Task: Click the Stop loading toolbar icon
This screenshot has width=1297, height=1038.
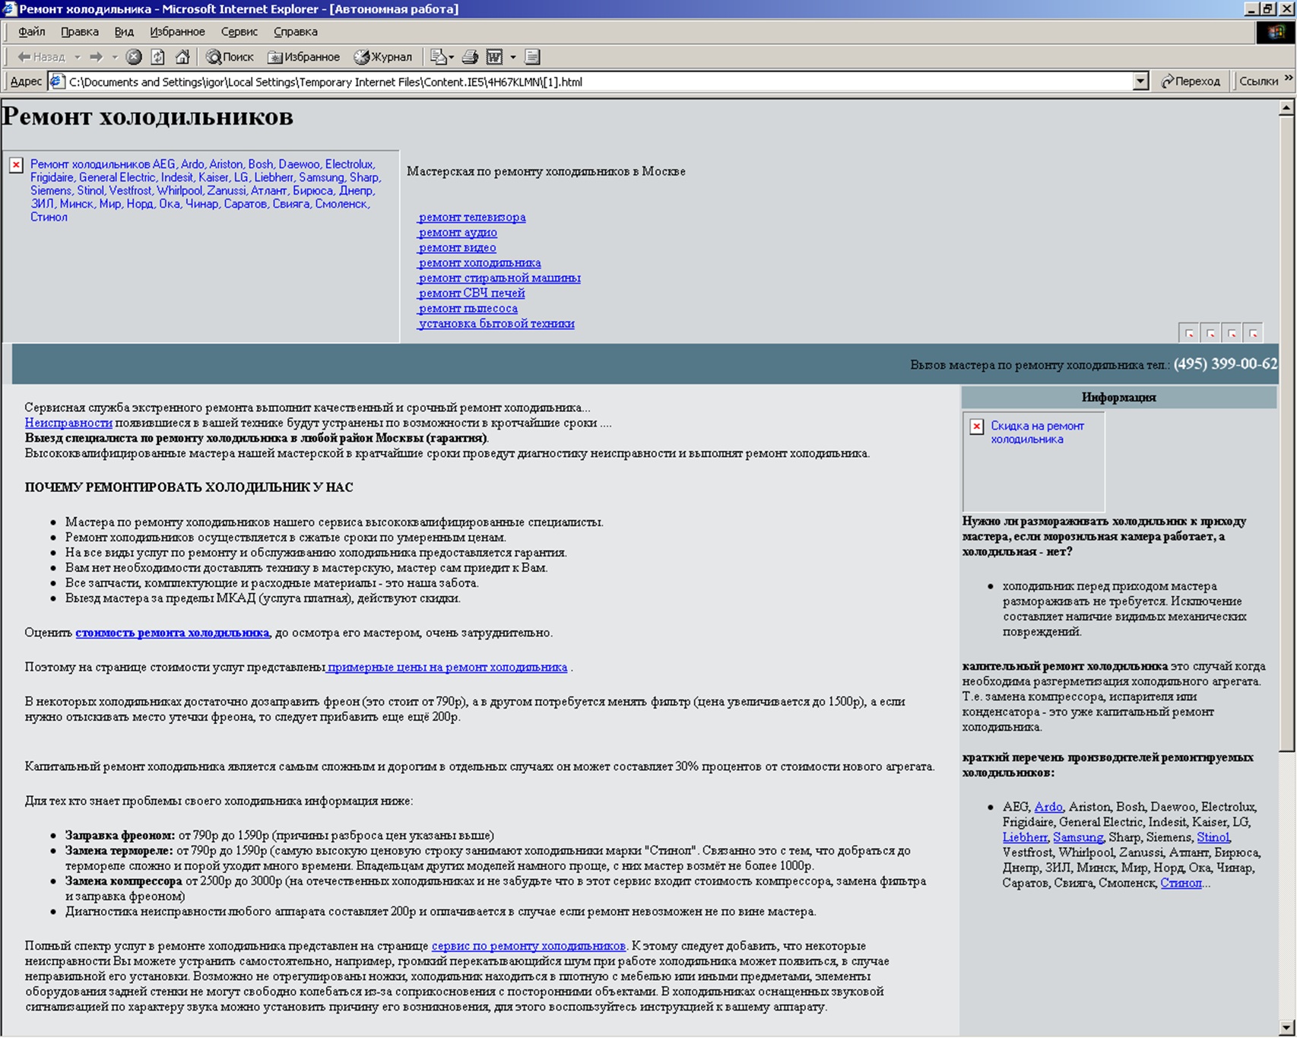Action: [x=134, y=57]
